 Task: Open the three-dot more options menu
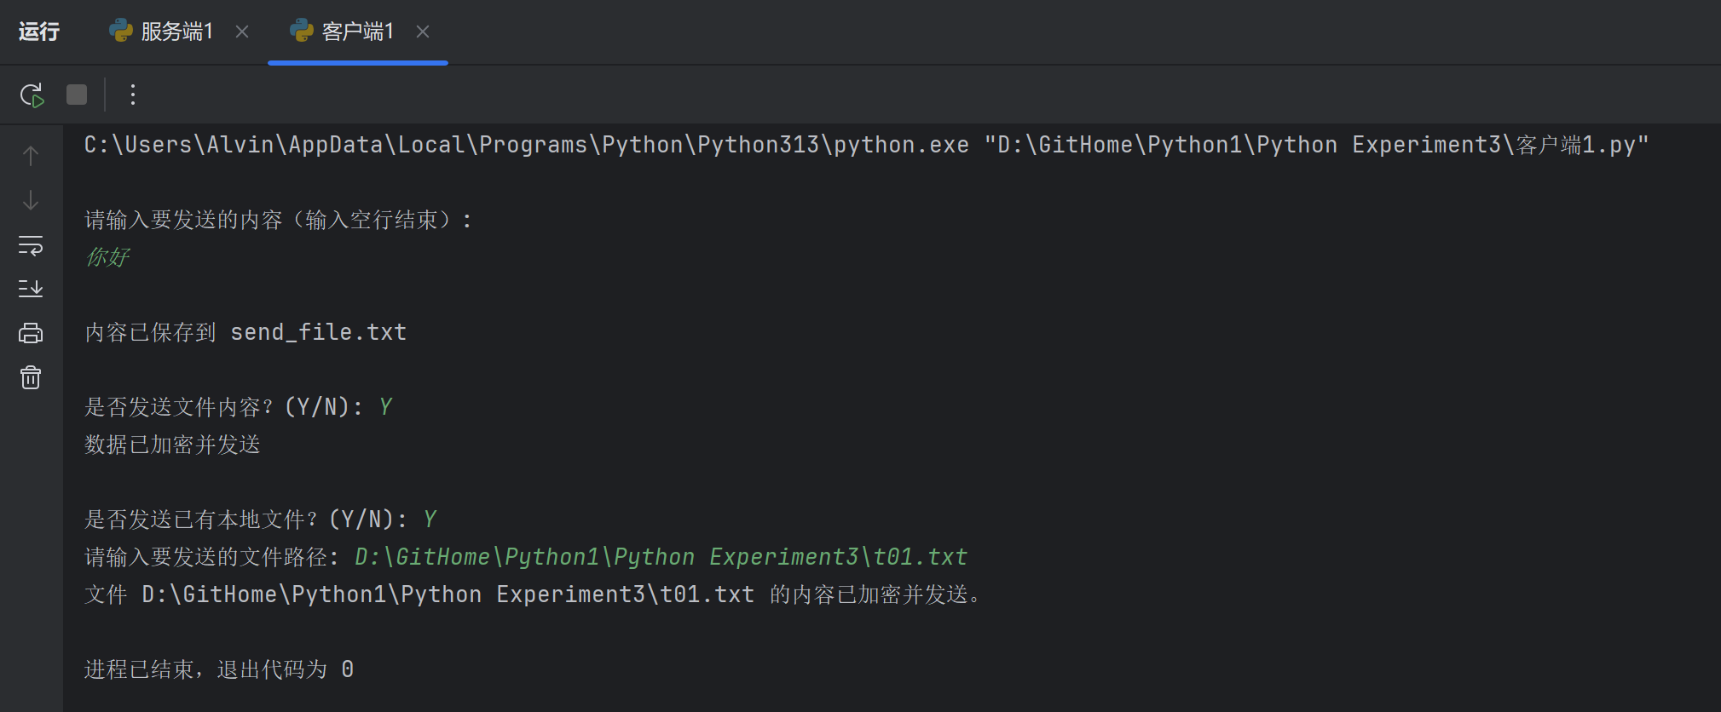pos(132,95)
